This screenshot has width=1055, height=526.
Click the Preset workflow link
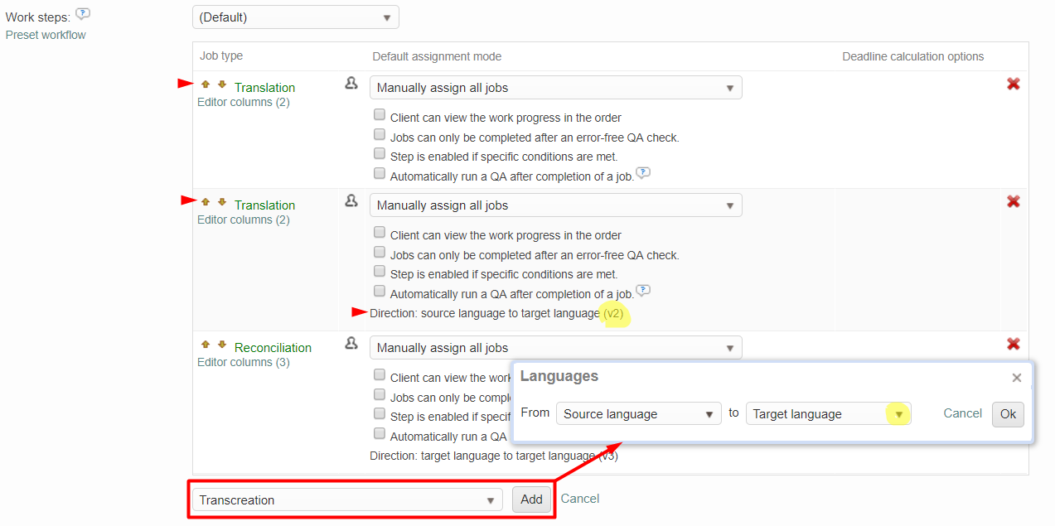(46, 35)
